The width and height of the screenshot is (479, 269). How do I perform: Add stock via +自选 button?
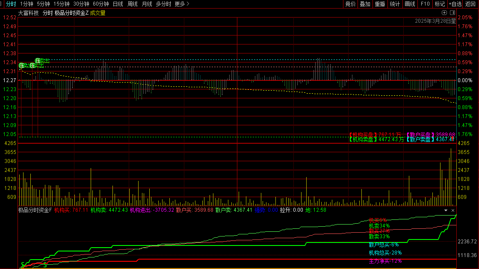(x=455, y=4)
